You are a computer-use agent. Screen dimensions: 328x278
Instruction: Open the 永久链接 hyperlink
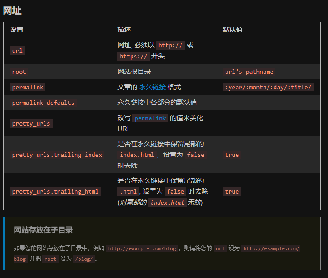(152, 87)
